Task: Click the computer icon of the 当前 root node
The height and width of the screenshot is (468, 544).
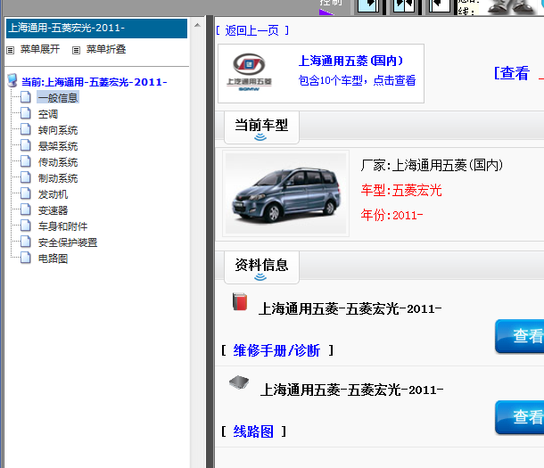Action: pos(12,80)
